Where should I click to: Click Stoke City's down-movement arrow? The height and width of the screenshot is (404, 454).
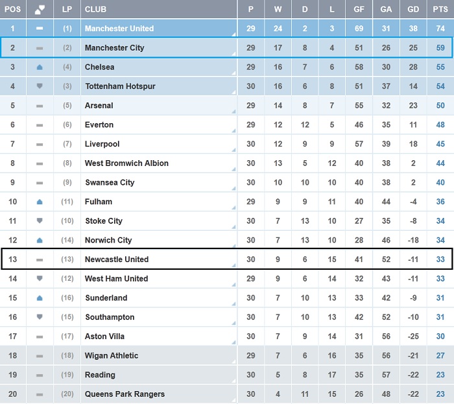tap(40, 220)
